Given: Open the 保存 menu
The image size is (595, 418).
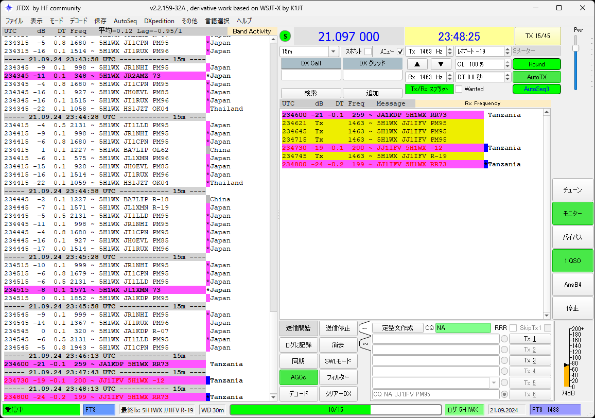Looking at the screenshot, I should tap(100, 21).
